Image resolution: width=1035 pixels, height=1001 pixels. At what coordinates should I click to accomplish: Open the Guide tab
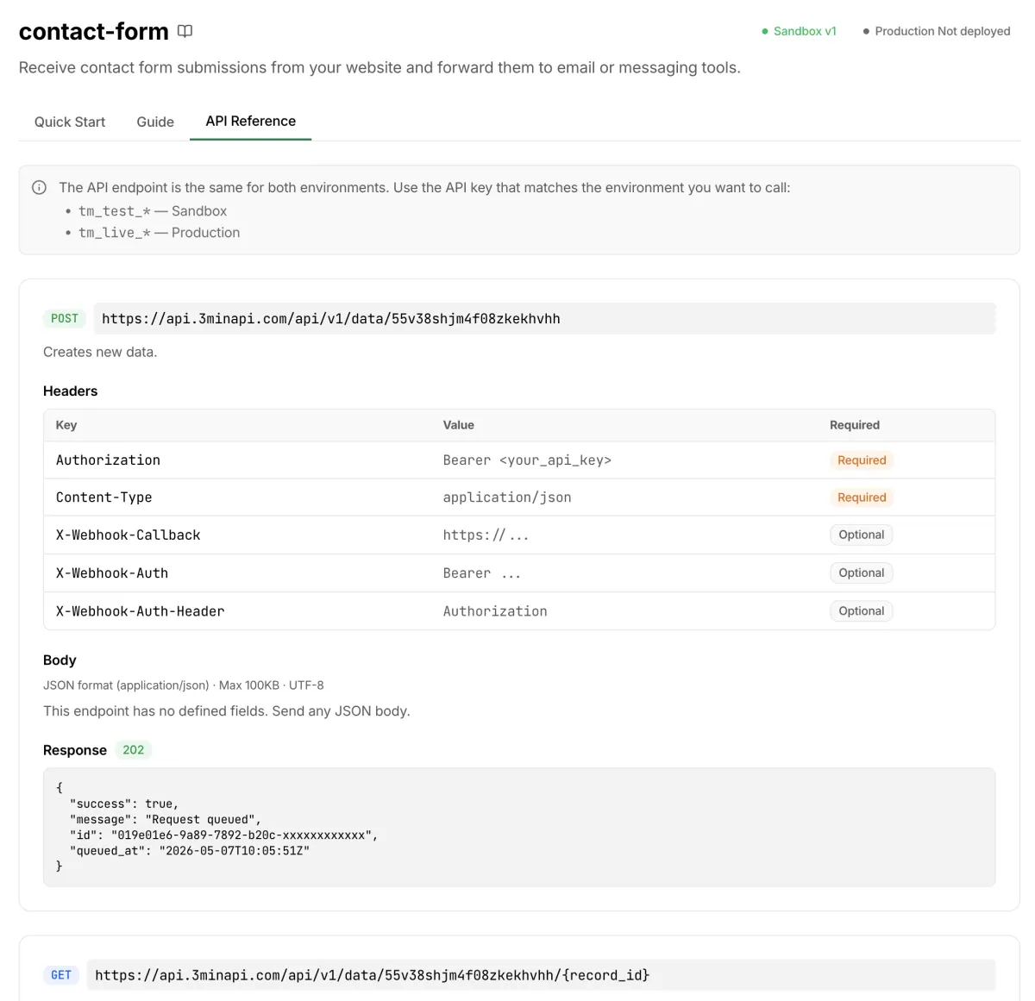(x=155, y=122)
